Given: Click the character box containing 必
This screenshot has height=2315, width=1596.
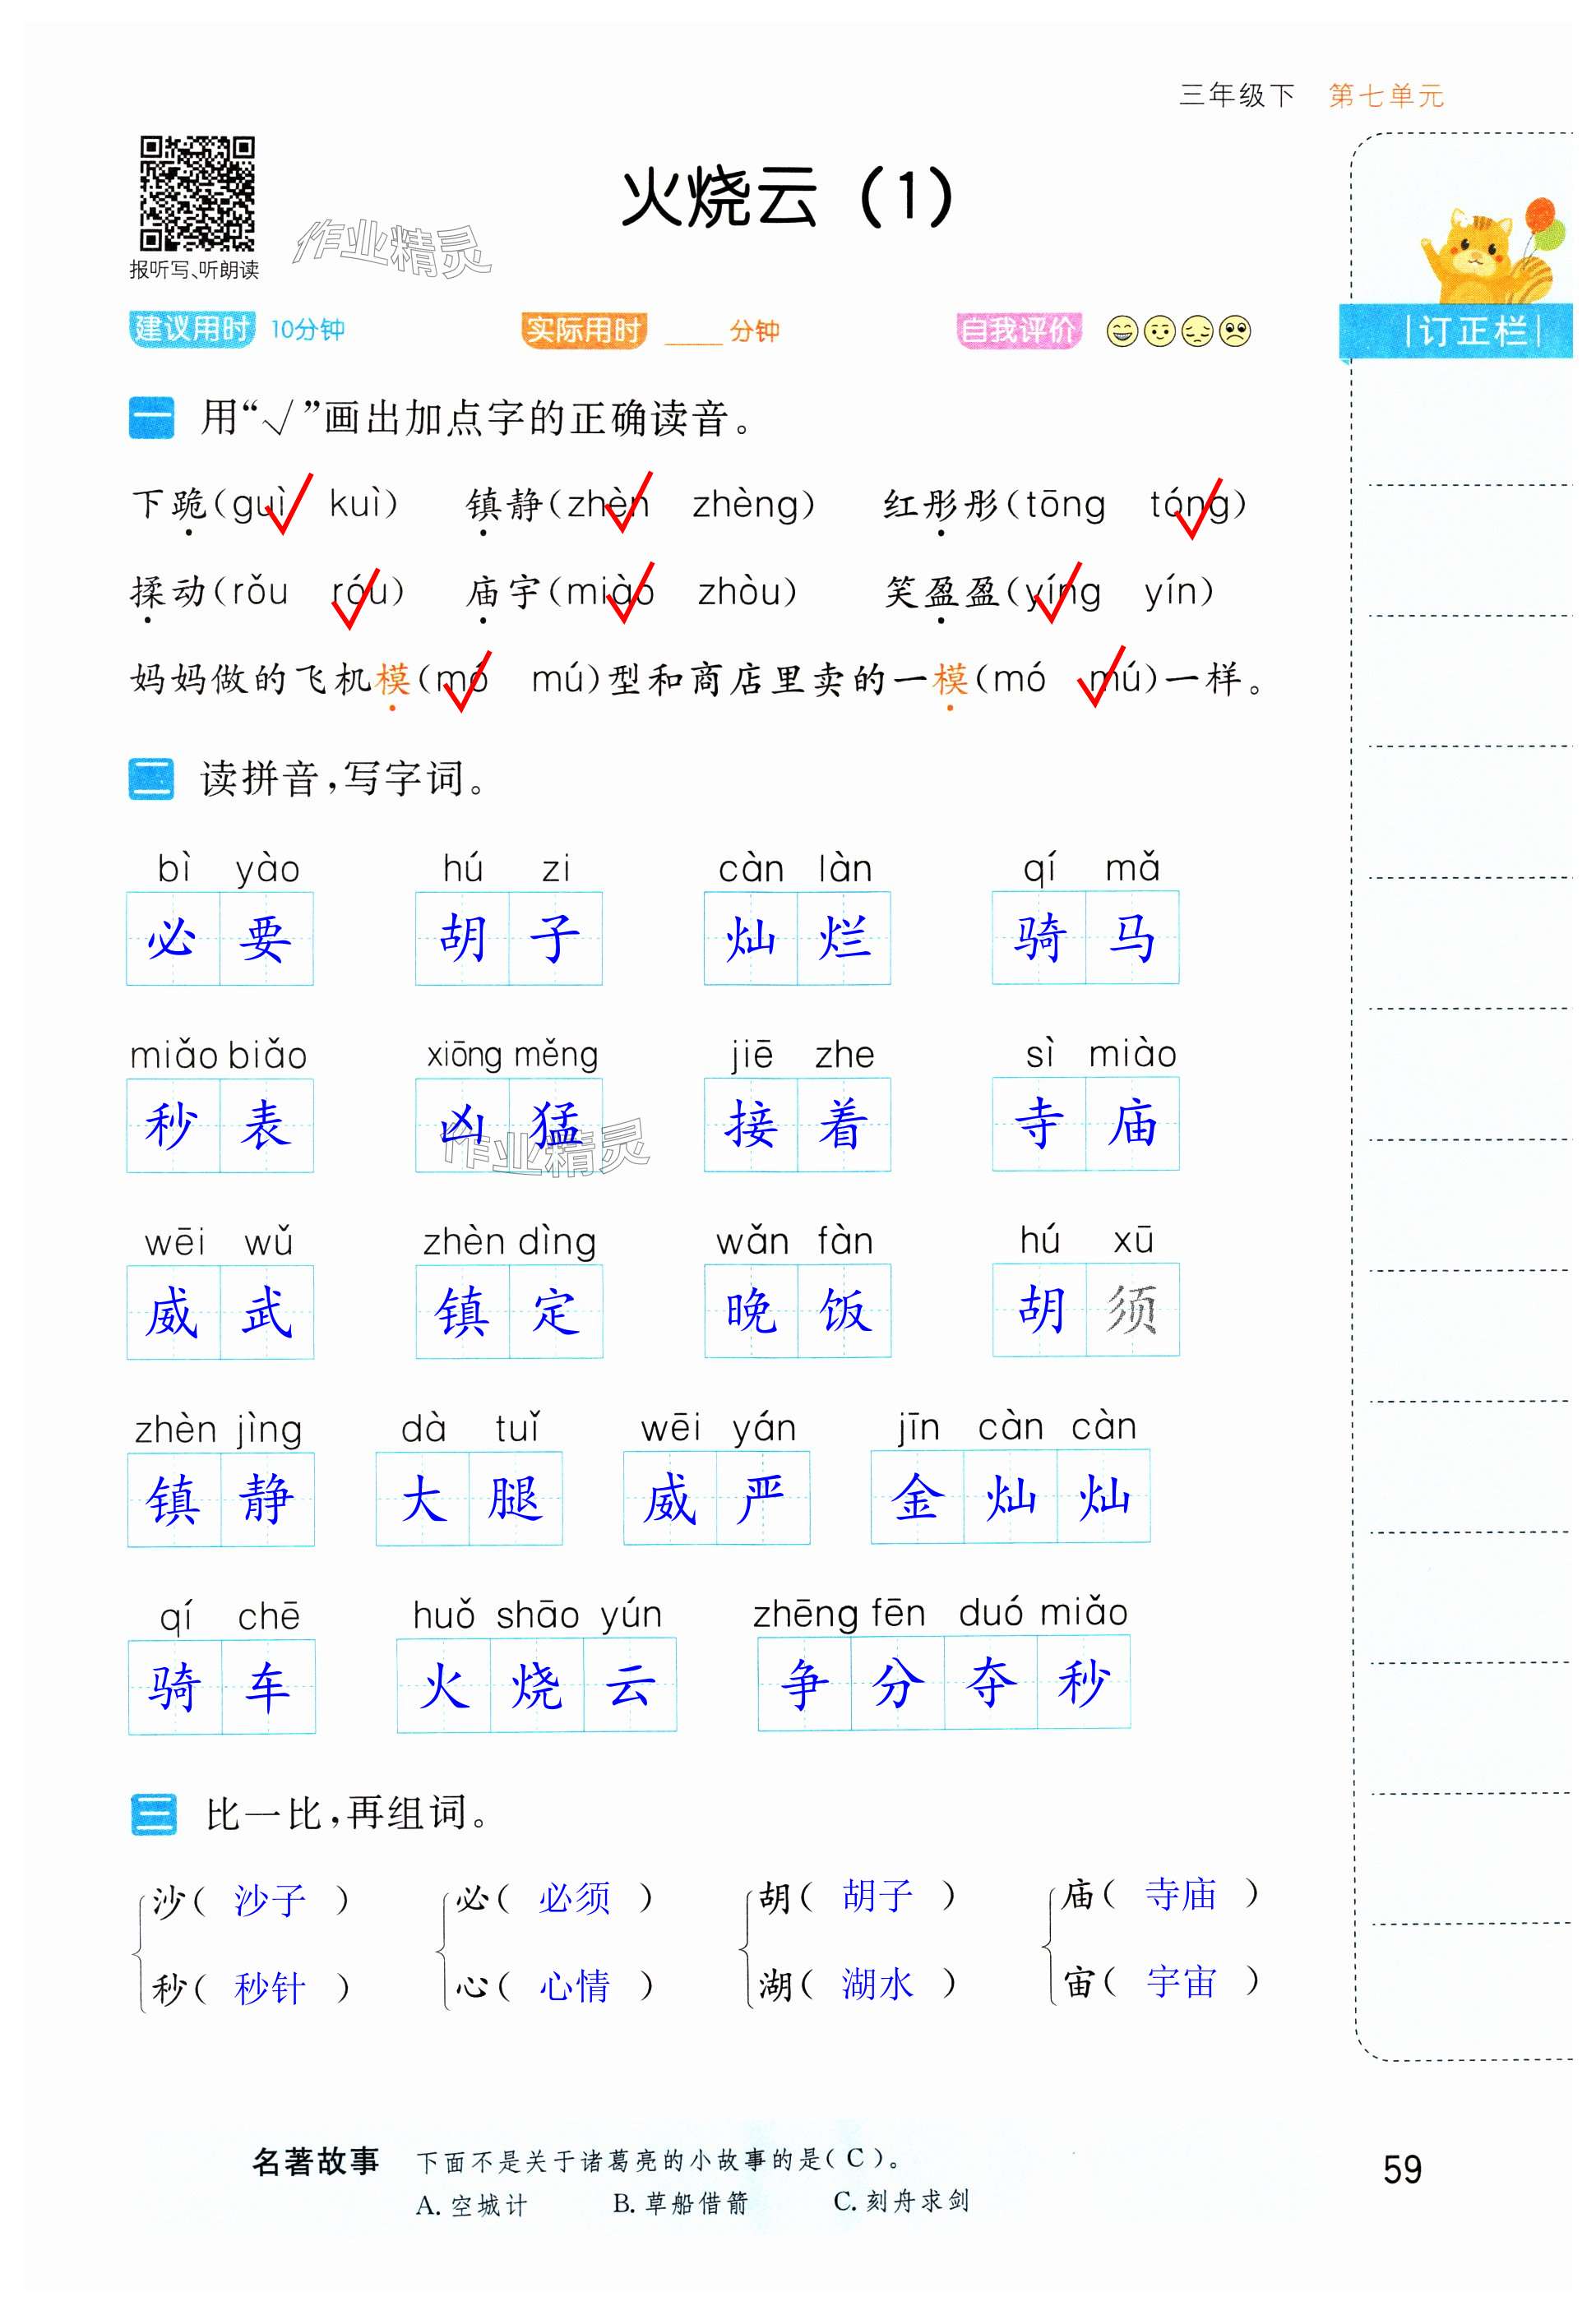Looking at the screenshot, I should [x=173, y=939].
